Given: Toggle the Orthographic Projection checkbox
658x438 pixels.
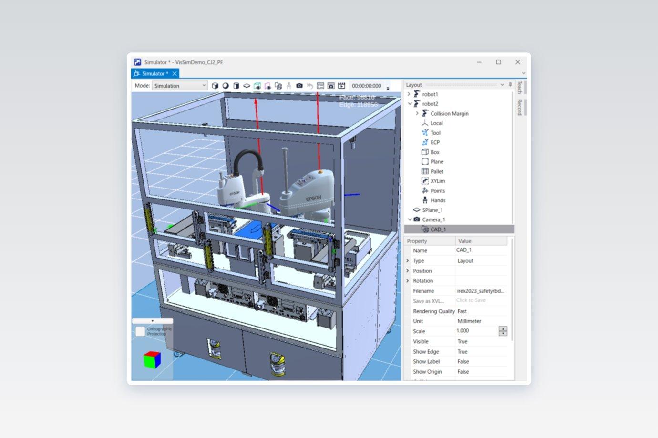Looking at the screenshot, I should [140, 331].
